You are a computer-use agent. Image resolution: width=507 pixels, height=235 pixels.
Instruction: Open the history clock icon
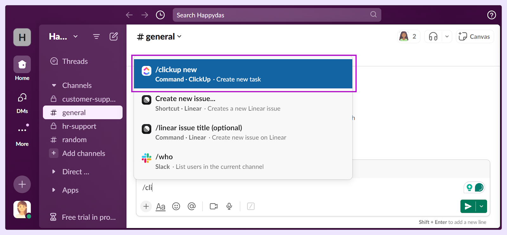tap(160, 15)
